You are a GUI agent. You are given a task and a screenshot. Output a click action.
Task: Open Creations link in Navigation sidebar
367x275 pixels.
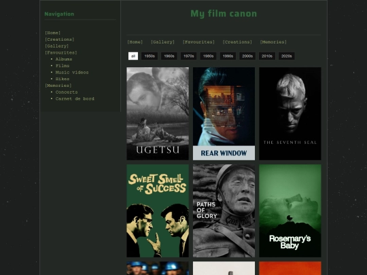click(59, 39)
